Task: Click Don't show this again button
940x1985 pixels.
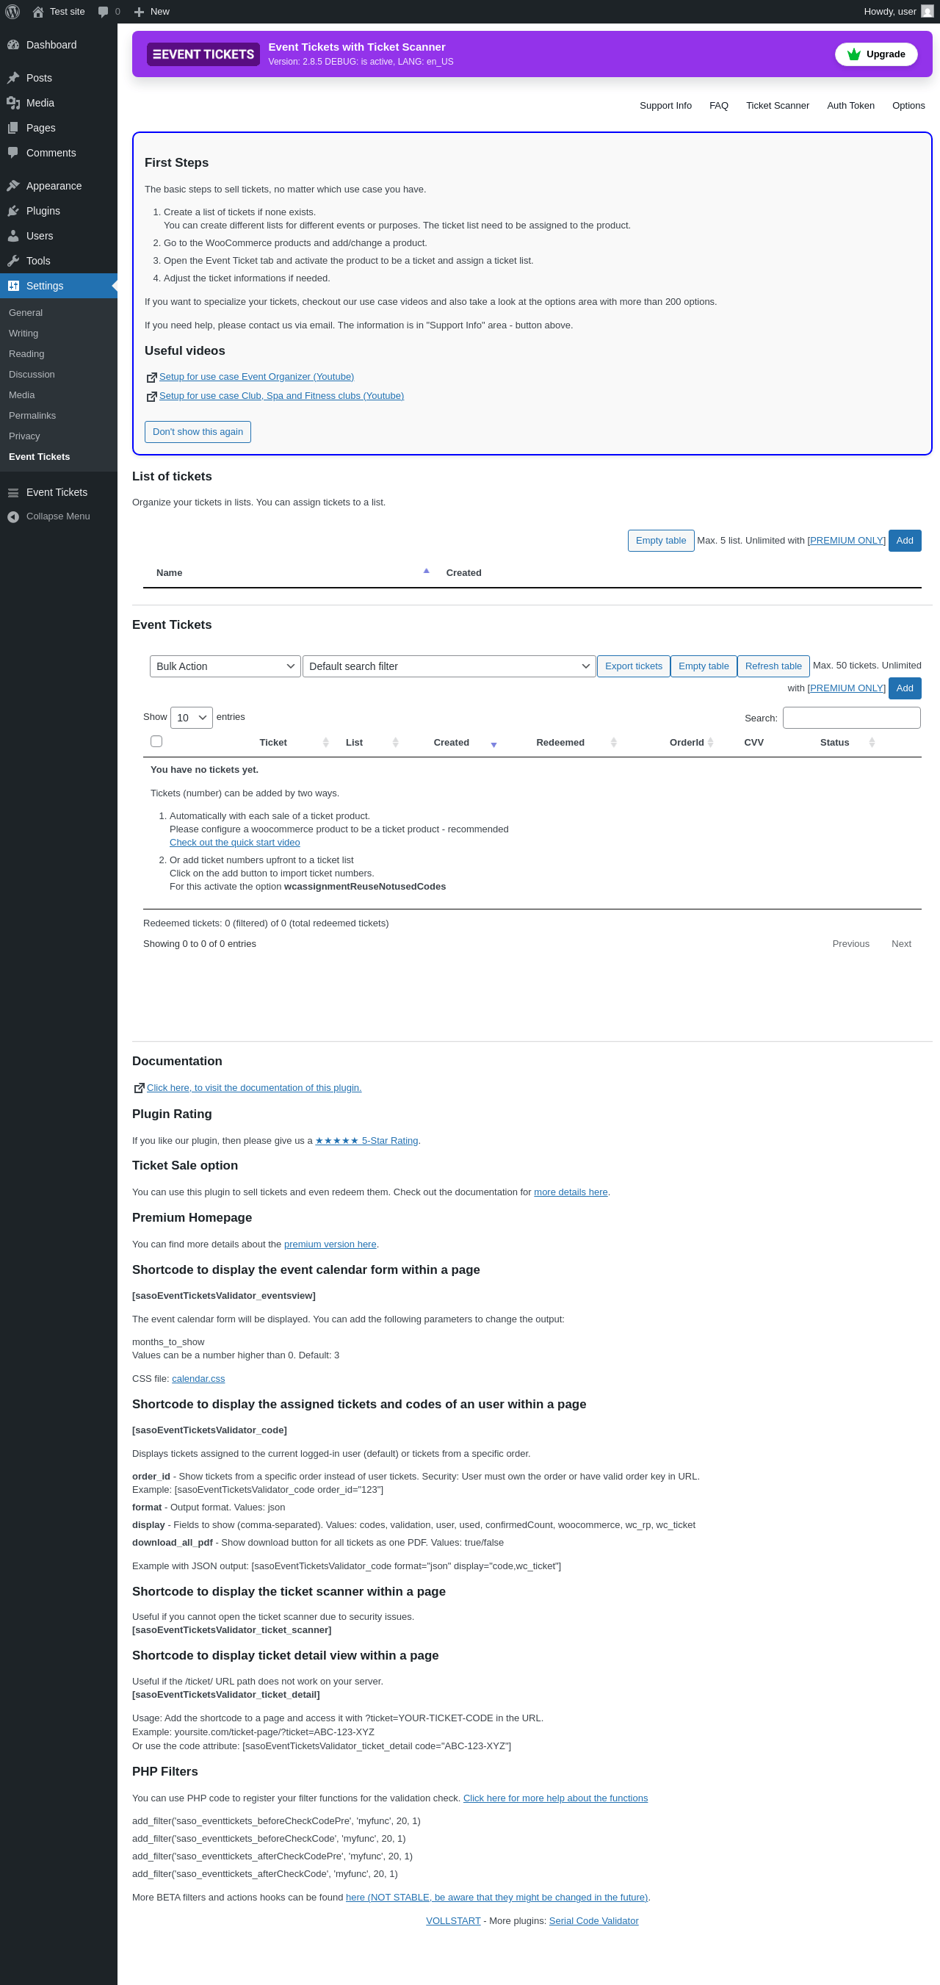Action: (x=198, y=431)
